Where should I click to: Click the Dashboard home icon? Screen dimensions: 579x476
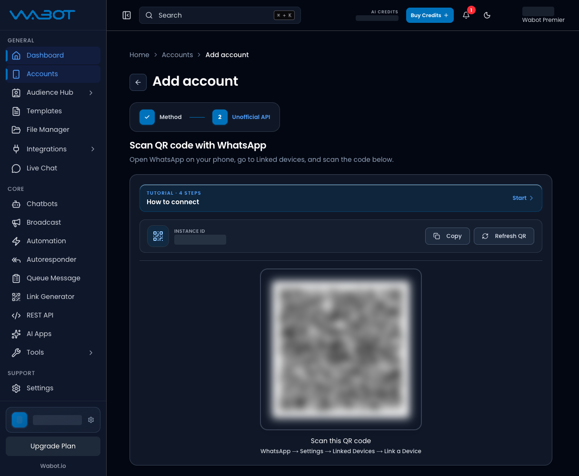click(16, 55)
